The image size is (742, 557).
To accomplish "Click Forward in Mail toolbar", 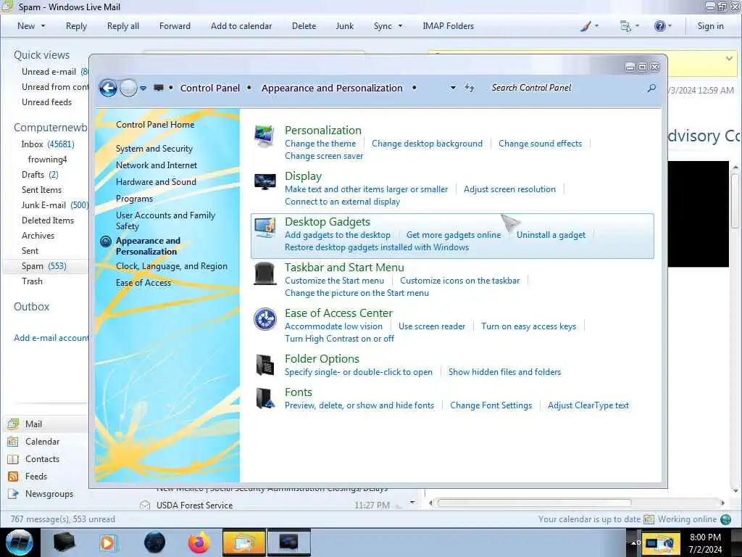I will (175, 26).
